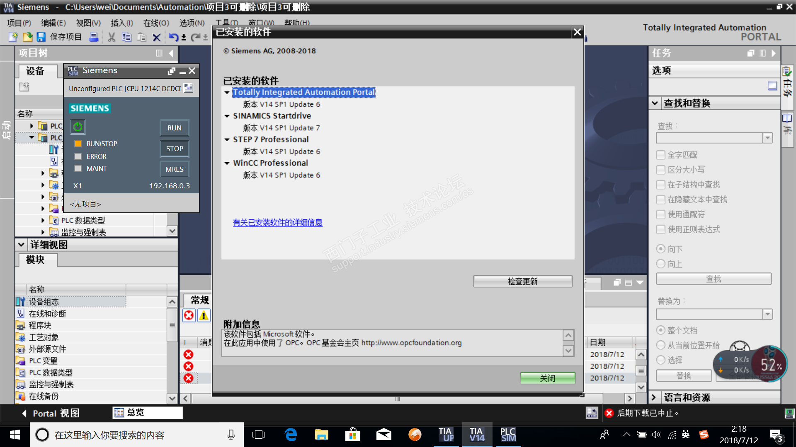Open PLCSIM from the Windows taskbar
The image size is (796, 447).
(x=507, y=435)
